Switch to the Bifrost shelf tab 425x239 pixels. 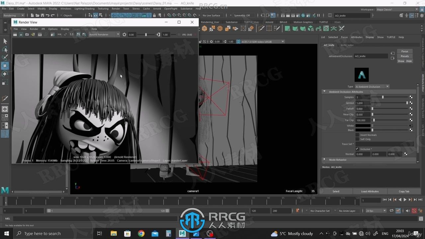[283, 22]
